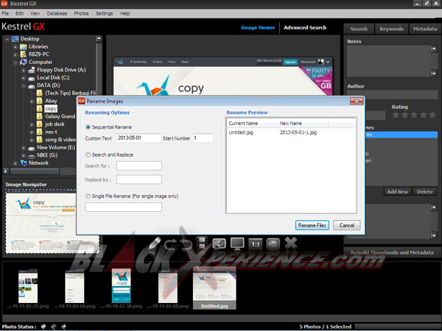
Task: Click the last star in Rating
Action: tap(433, 115)
